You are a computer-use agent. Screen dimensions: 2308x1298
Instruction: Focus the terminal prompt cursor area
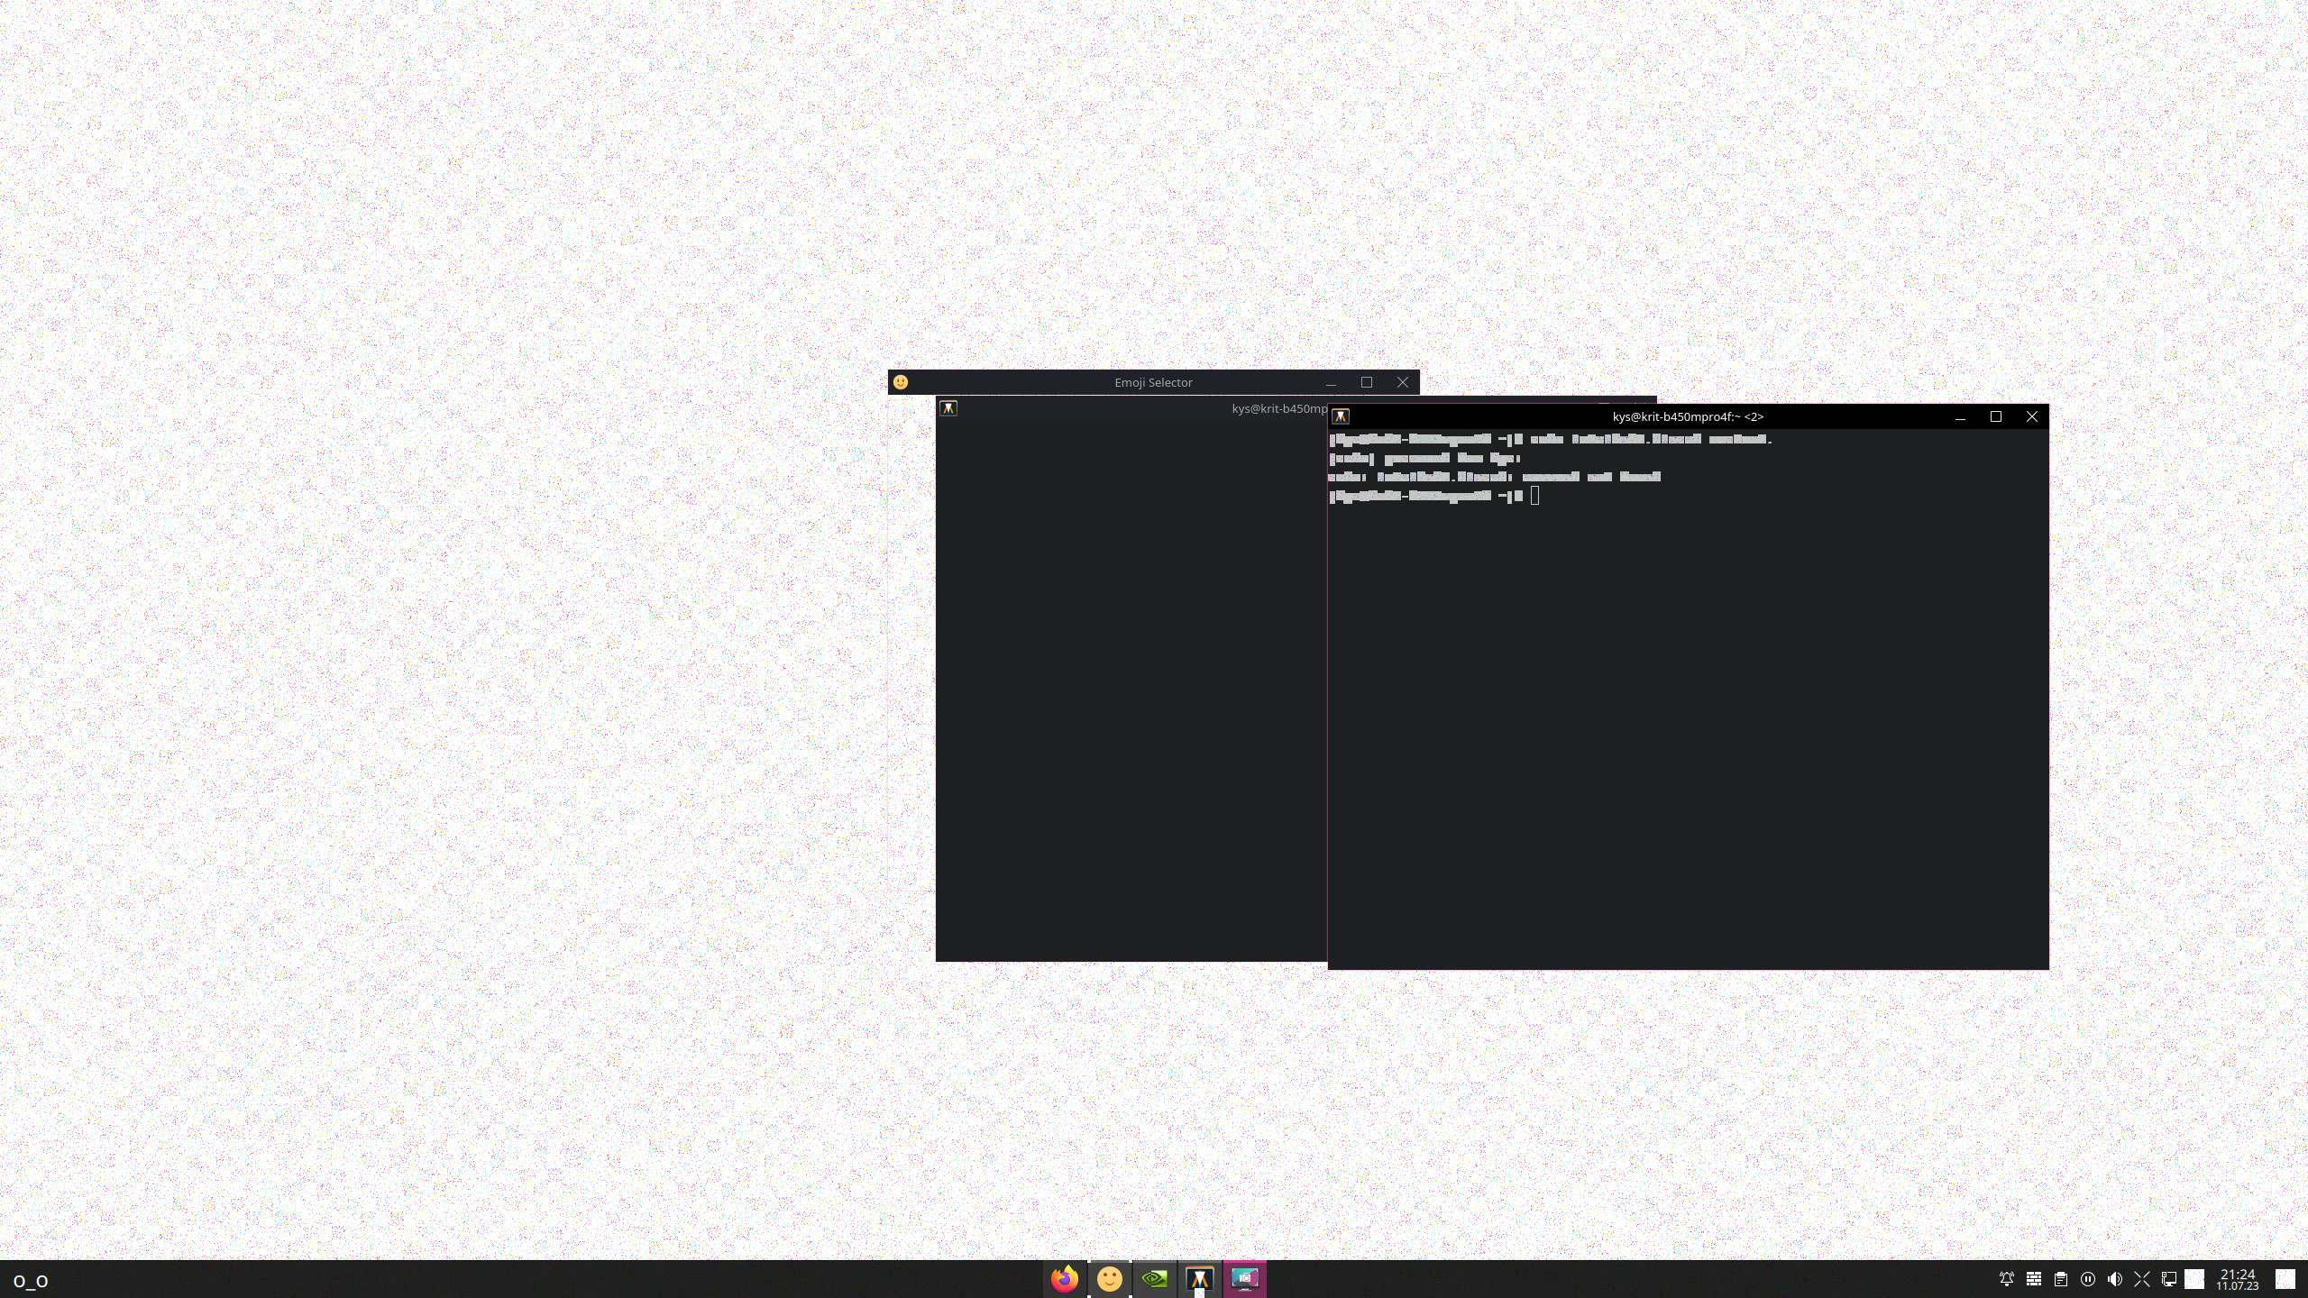(x=1534, y=496)
